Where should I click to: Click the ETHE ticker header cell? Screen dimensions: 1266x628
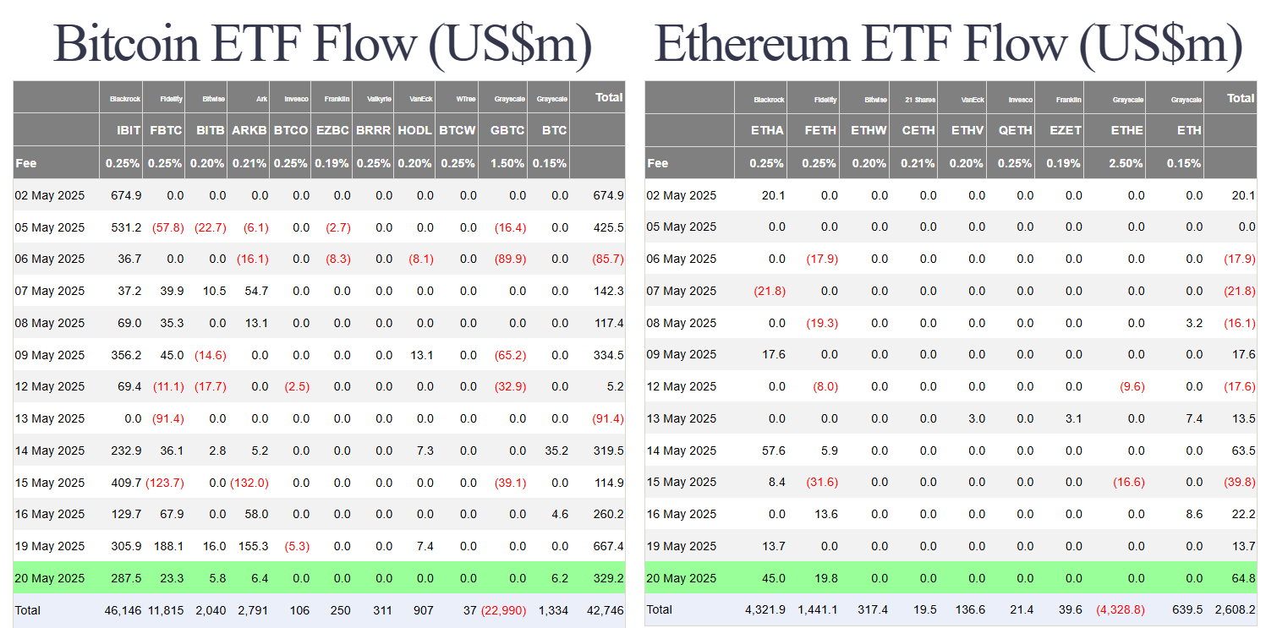(x=1126, y=130)
